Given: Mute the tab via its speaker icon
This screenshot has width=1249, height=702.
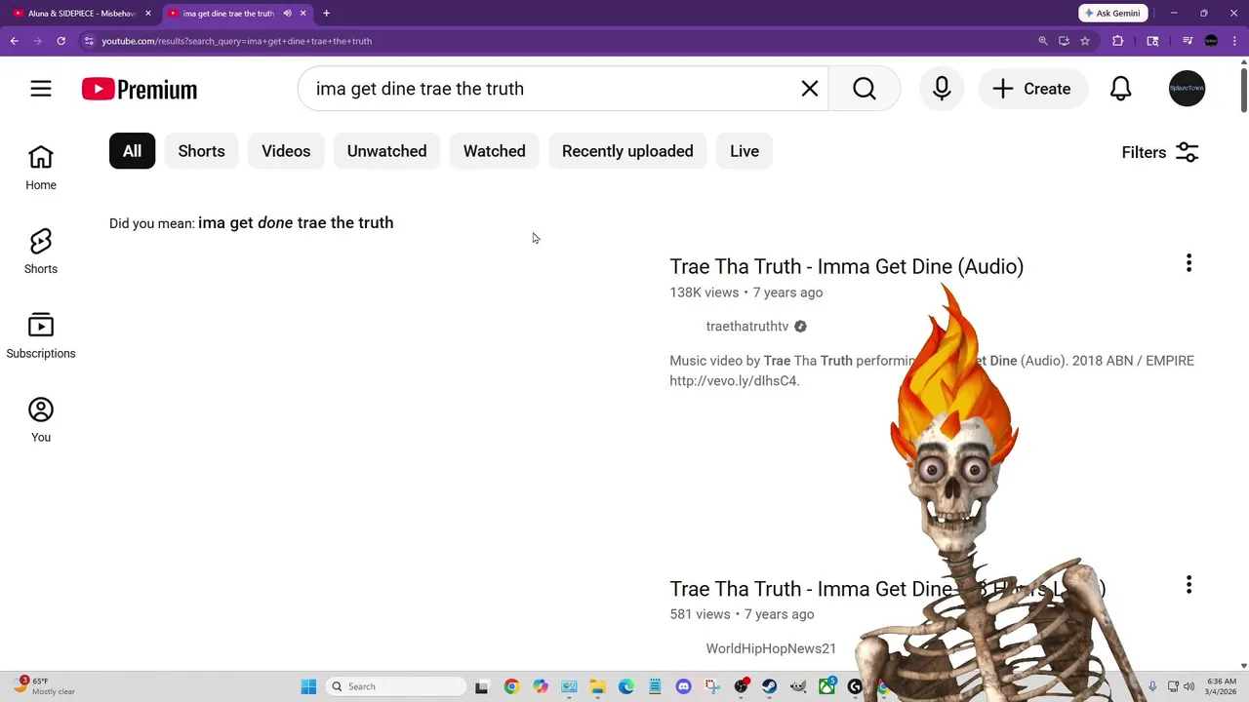Looking at the screenshot, I should click(x=287, y=14).
